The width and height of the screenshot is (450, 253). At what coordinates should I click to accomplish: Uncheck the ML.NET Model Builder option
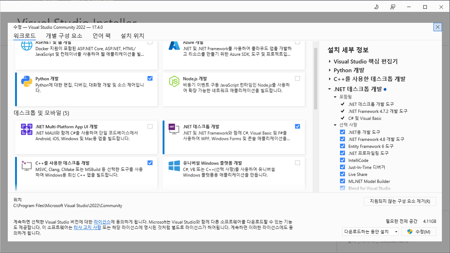[342, 181]
